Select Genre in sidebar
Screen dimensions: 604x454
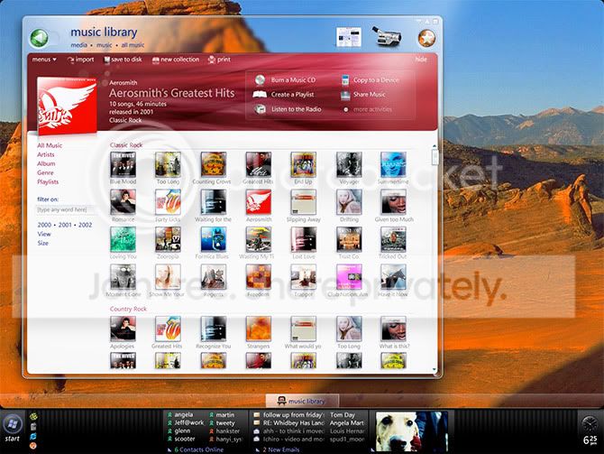pos(45,172)
